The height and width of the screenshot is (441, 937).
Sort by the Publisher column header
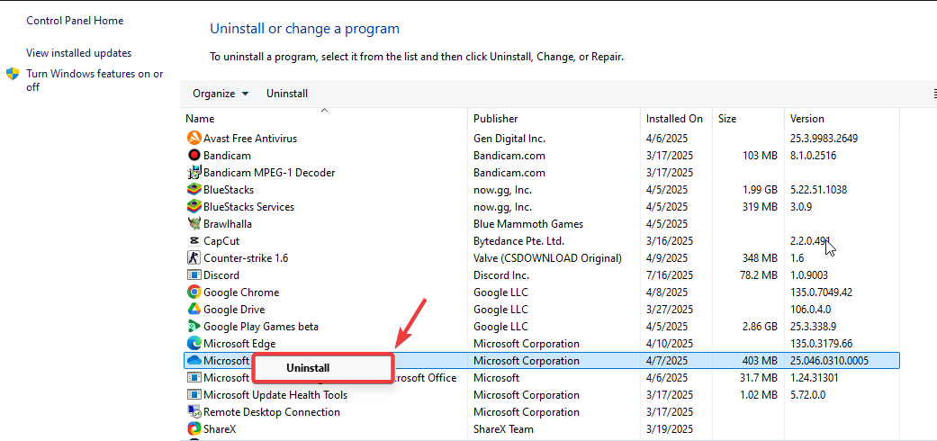[554, 119]
